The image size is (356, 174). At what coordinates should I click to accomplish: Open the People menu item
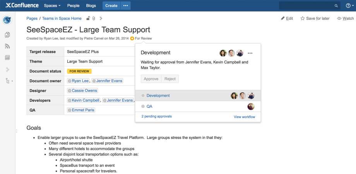tap(73, 6)
